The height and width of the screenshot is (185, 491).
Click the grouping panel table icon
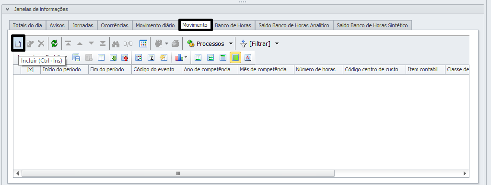coord(139,57)
